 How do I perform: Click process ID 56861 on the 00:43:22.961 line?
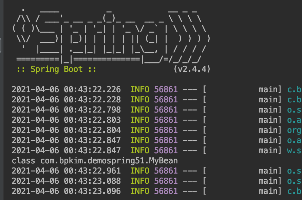tap(166, 171)
